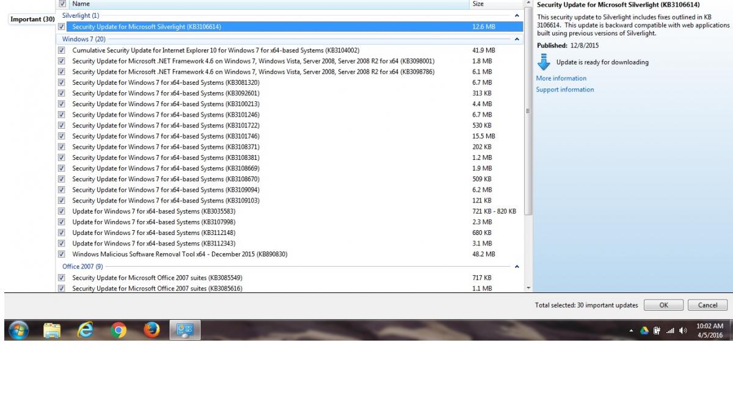Toggle the Office 2007 KB3085549 checkbox
Viewport: 733px width, 412px height.
click(x=61, y=278)
